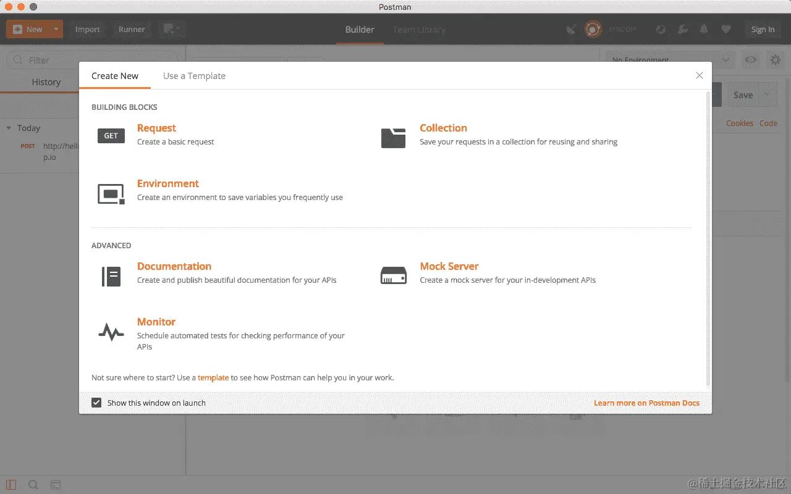The height and width of the screenshot is (494, 791).
Task: Toggle sidebar icon in bottom status bar
Action: click(x=11, y=485)
